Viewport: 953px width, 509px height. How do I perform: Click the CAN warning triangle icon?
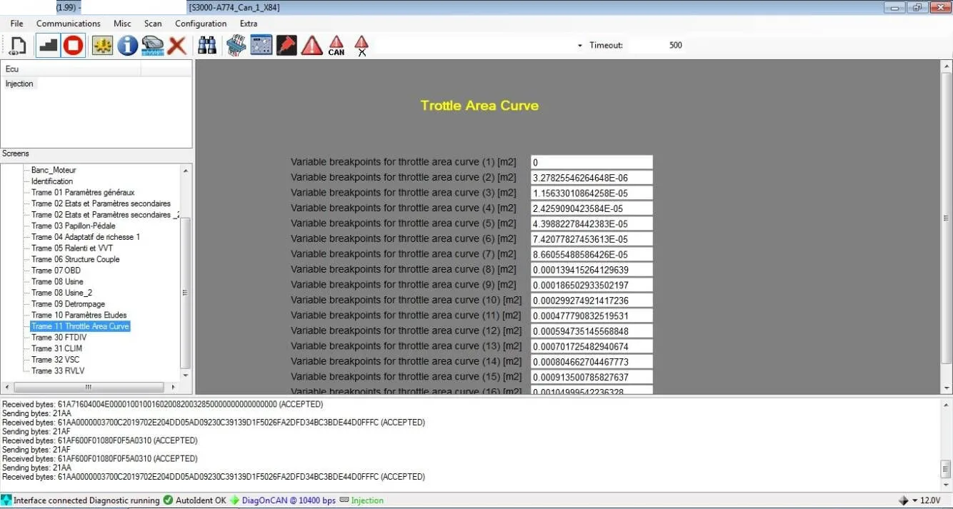click(336, 46)
